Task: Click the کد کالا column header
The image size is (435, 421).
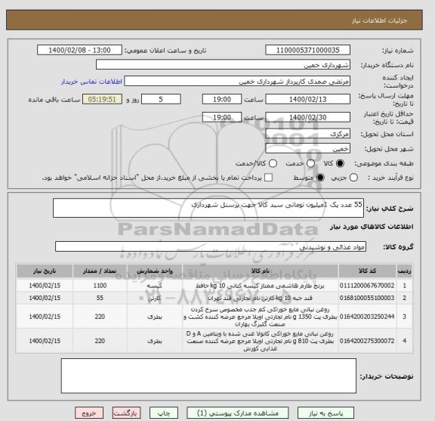Action: [x=367, y=271]
